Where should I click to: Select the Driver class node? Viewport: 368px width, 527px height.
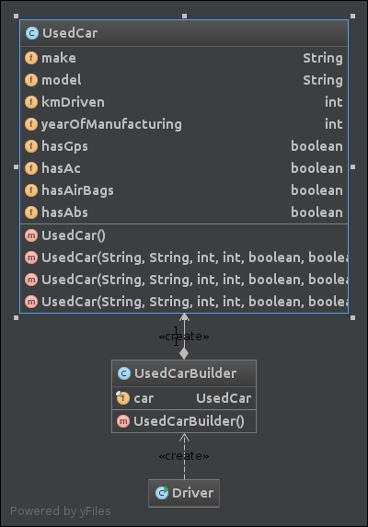click(x=184, y=493)
